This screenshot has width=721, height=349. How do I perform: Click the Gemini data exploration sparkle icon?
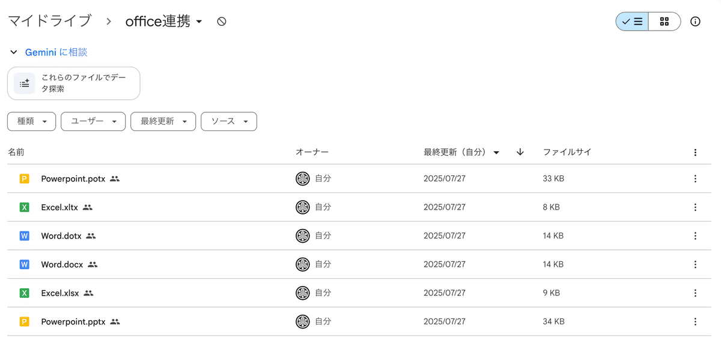click(25, 83)
